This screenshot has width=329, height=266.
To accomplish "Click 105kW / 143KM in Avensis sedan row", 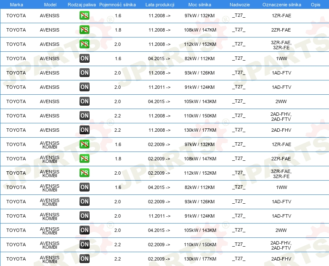I will [200, 101].
